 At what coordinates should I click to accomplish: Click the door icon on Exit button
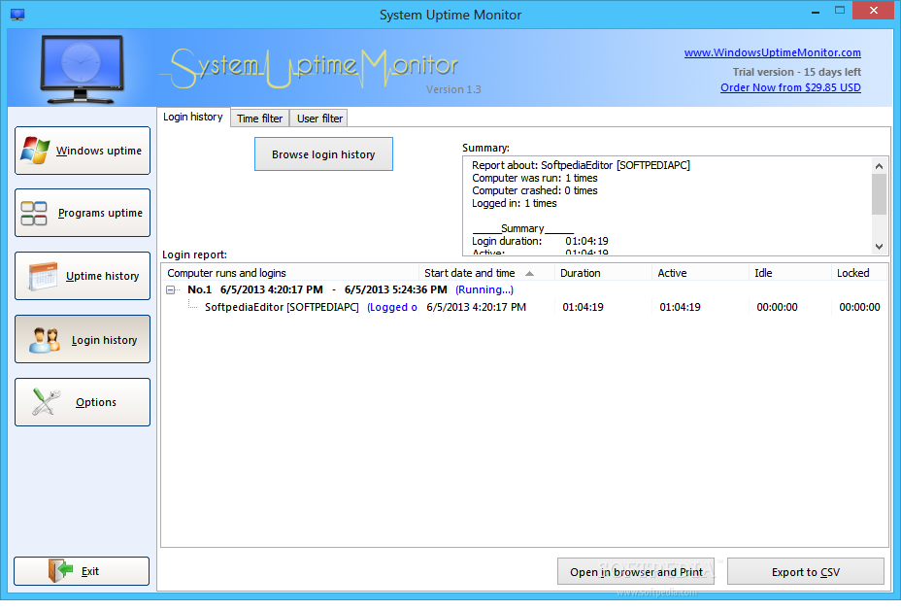tap(61, 571)
